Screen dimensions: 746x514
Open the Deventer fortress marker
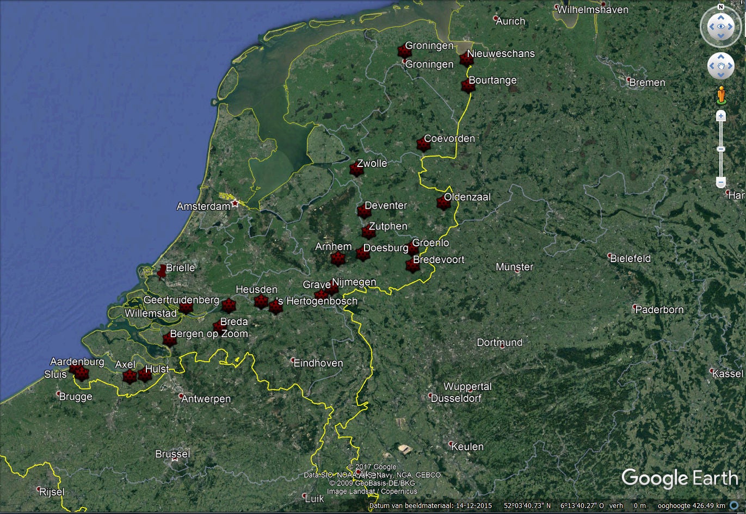coord(364,211)
